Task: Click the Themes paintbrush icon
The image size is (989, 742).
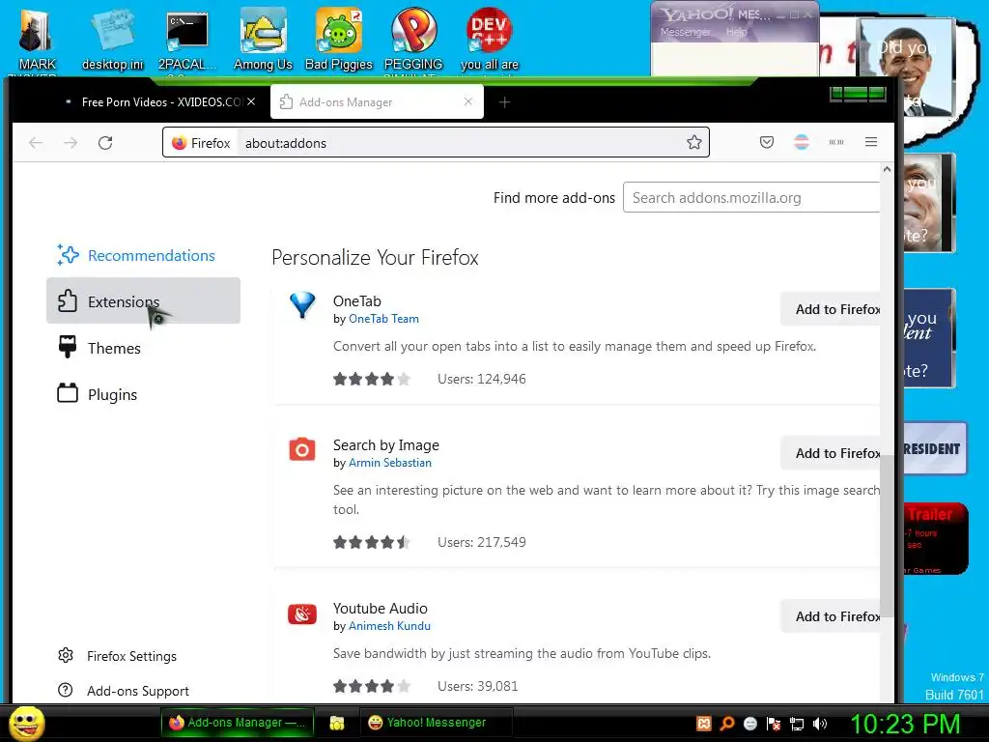Action: 68,347
